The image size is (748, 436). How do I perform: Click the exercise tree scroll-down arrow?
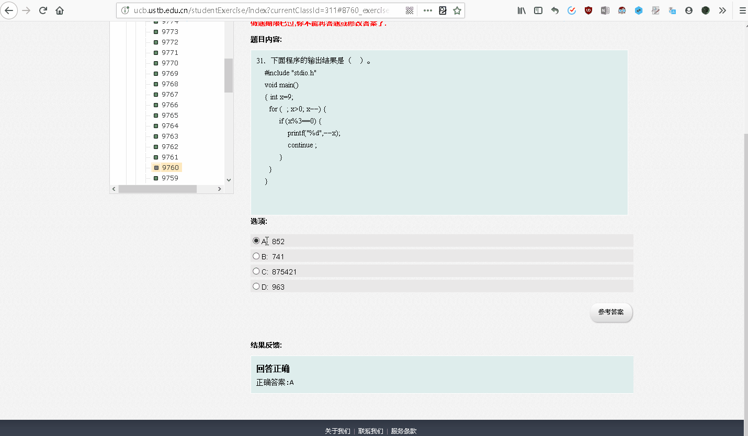(x=229, y=180)
